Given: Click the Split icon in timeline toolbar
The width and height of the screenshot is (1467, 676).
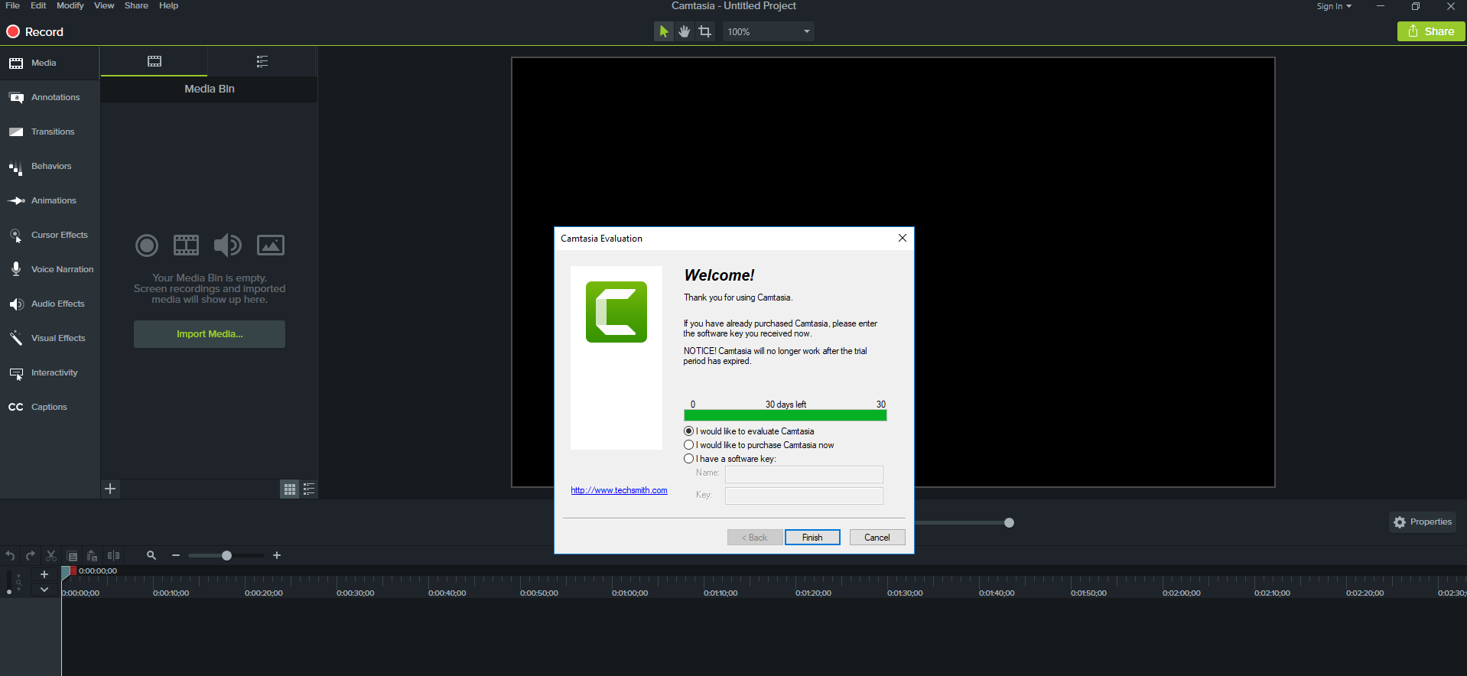Looking at the screenshot, I should [x=113, y=556].
